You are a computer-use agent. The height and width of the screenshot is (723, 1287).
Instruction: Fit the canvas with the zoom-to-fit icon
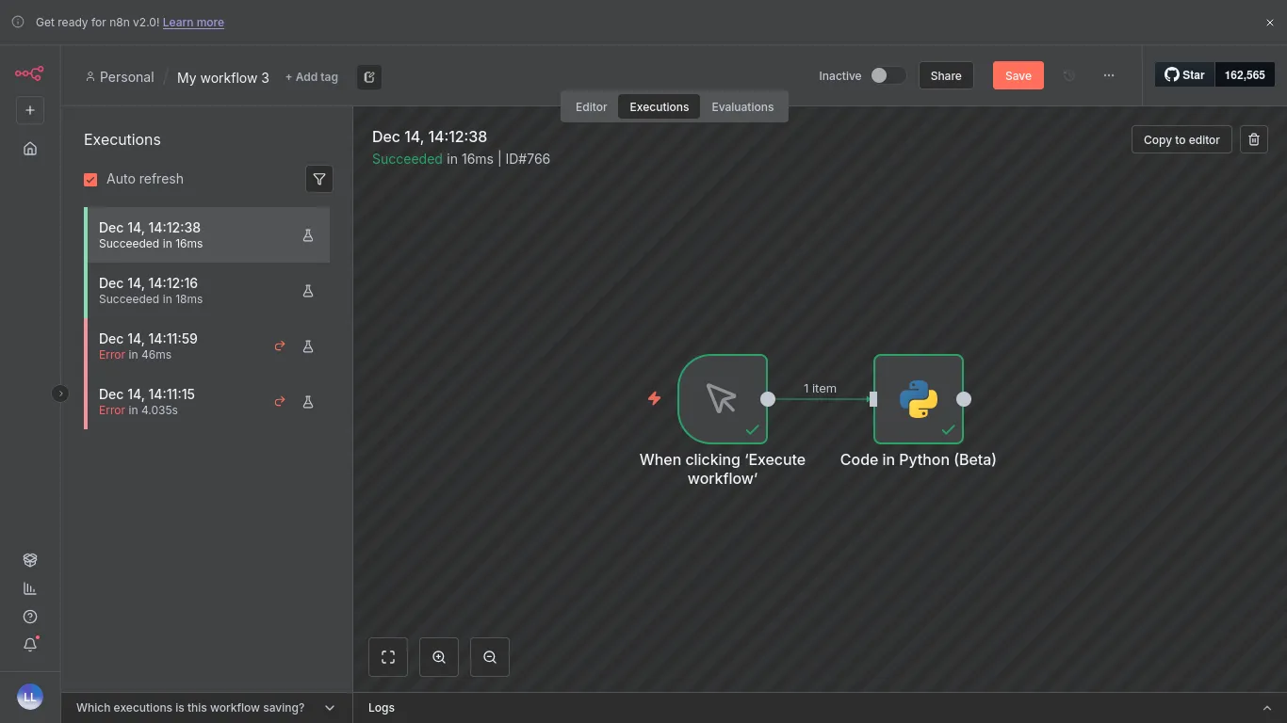pos(388,657)
